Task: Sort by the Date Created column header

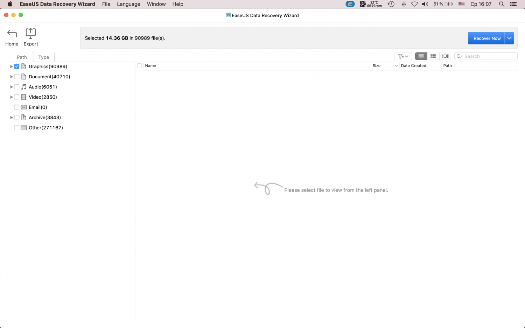Action: pyautogui.click(x=413, y=66)
